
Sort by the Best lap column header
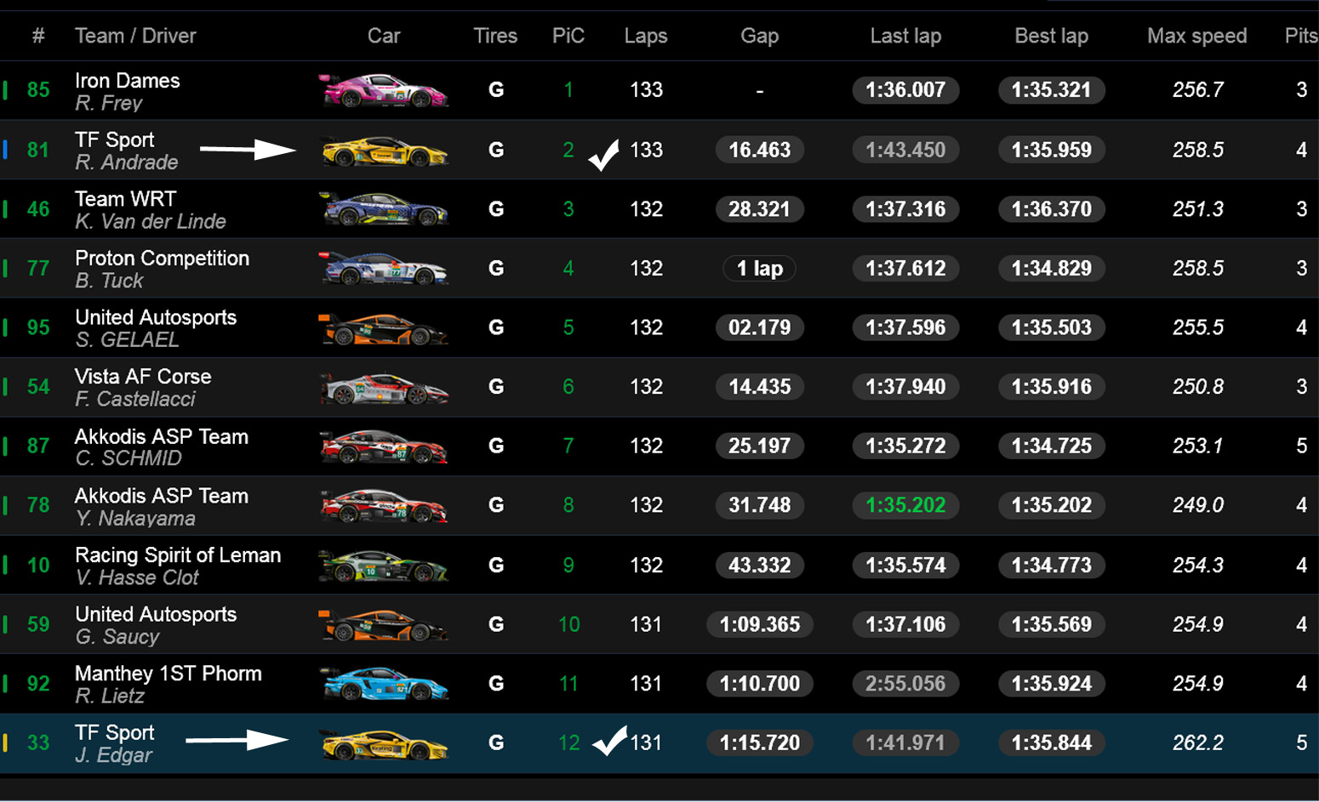pos(1051,36)
